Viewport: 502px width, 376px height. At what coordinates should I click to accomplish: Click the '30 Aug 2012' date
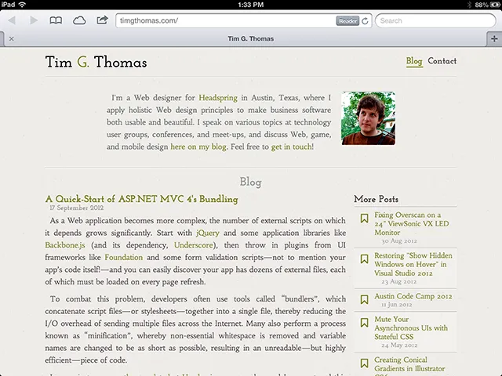399,240
